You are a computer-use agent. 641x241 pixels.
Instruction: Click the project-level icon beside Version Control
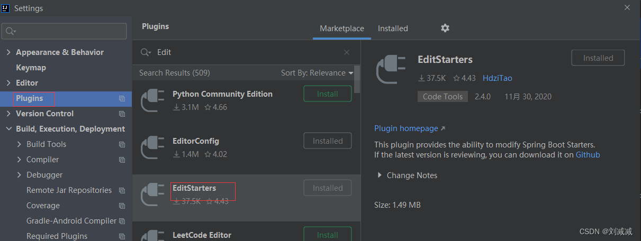(122, 114)
